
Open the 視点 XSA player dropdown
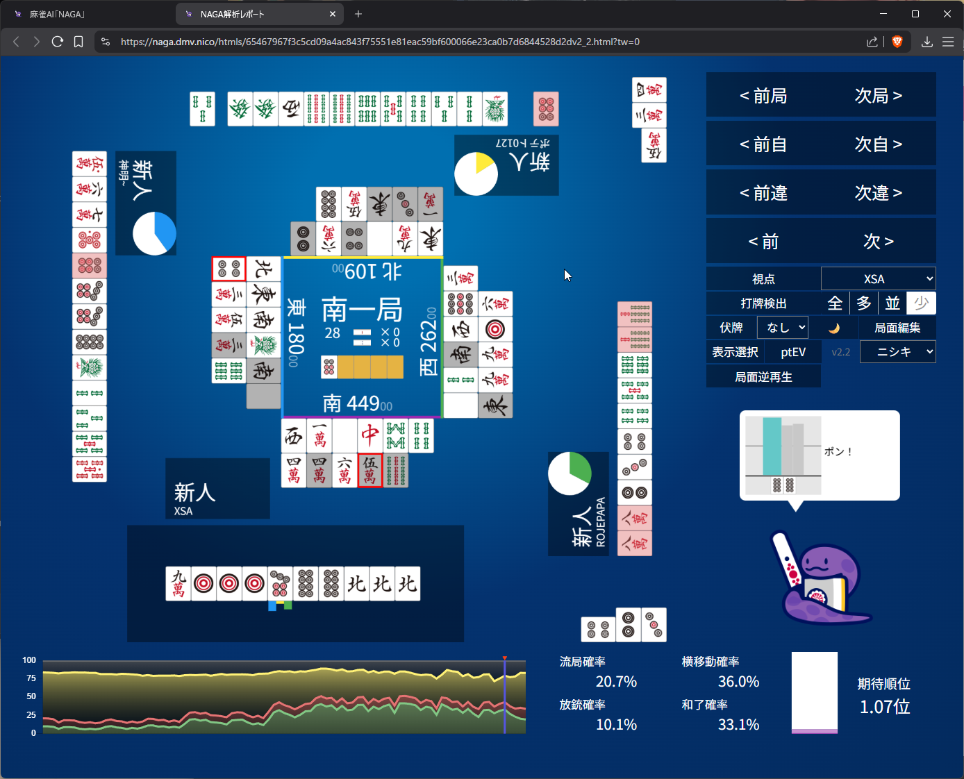click(x=878, y=279)
